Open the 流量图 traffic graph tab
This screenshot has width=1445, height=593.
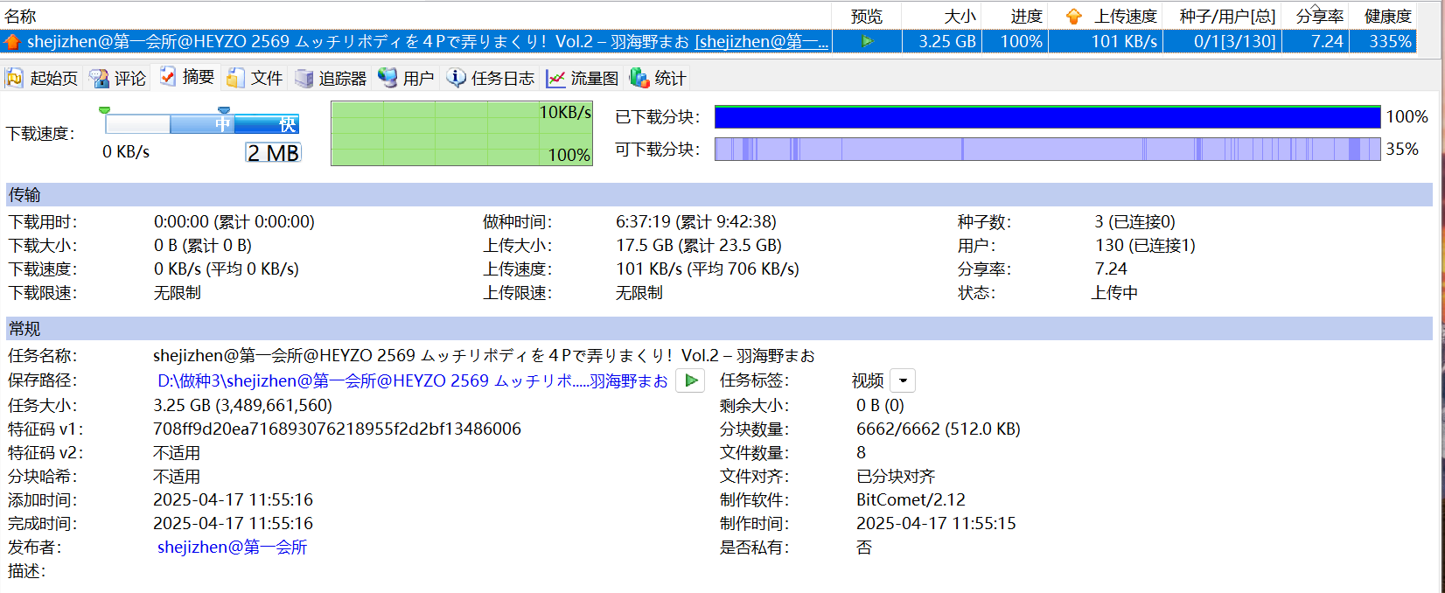582,78
